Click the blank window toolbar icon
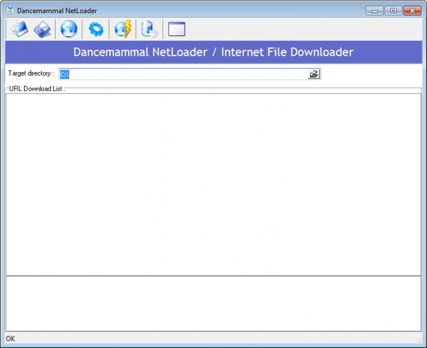Screen dimensions: 427x348 (x=177, y=29)
